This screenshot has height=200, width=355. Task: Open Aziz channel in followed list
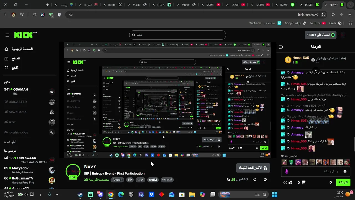pyautogui.click(x=29, y=122)
